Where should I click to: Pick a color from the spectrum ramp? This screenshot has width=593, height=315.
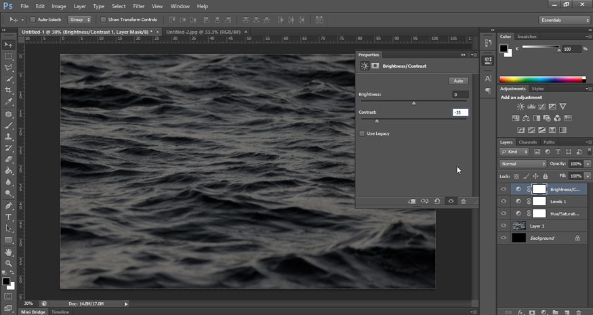click(x=542, y=79)
